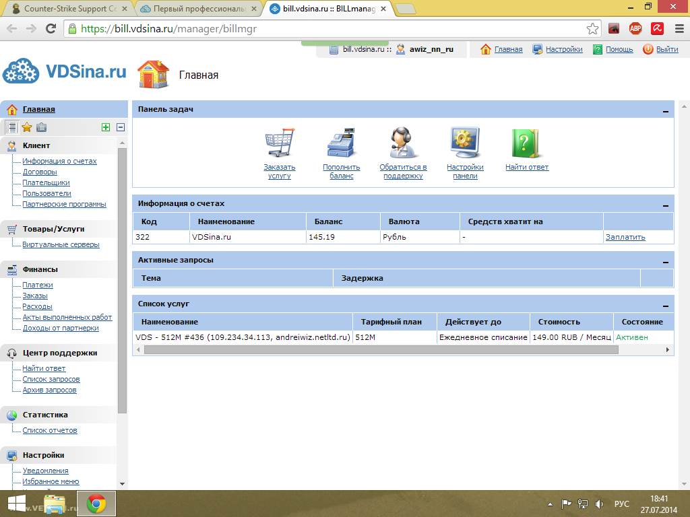
Task: Open Акты выполненных работ link
Action: (x=67, y=318)
